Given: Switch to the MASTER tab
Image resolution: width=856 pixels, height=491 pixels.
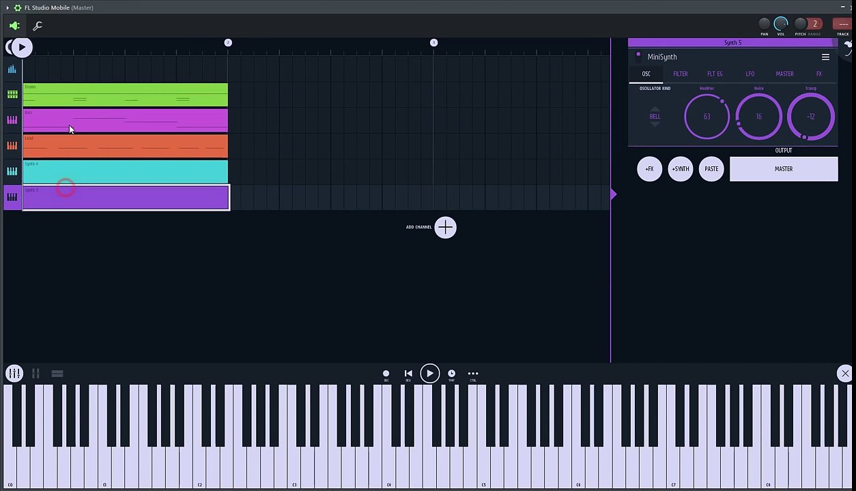Looking at the screenshot, I should 784,74.
